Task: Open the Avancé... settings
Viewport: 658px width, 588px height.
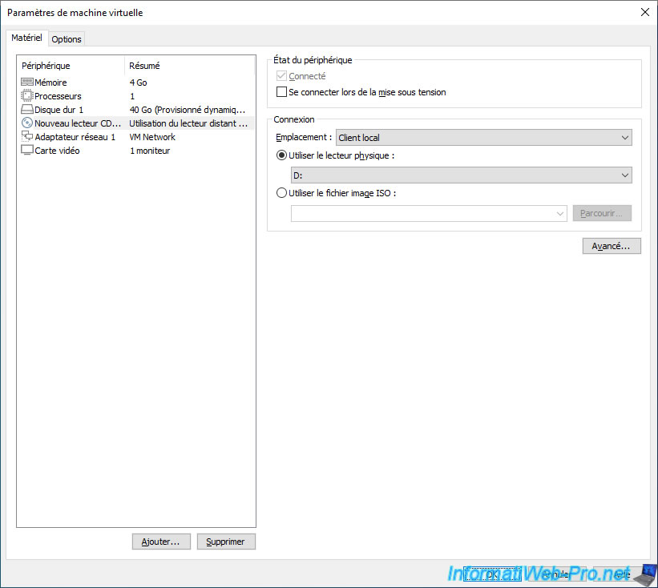Action: click(x=611, y=246)
